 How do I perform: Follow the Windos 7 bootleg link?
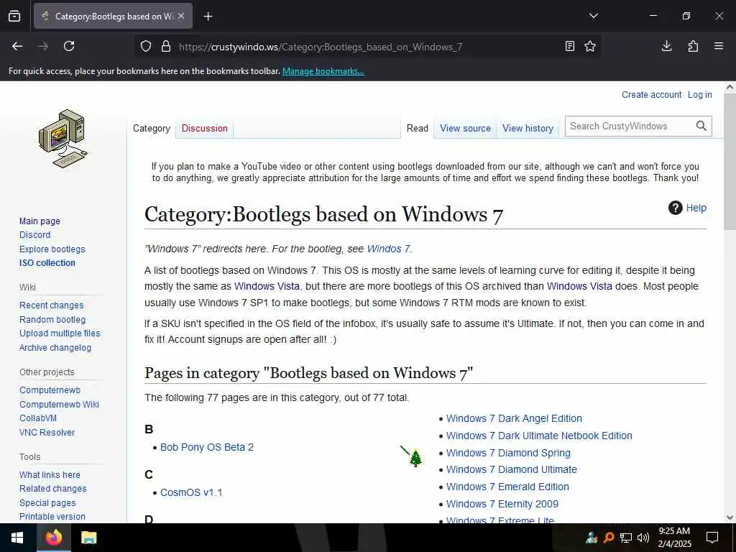click(x=388, y=249)
